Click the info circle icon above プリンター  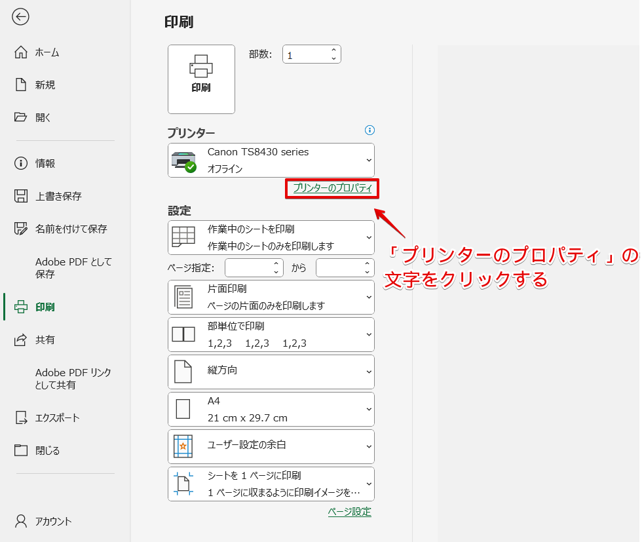click(369, 130)
